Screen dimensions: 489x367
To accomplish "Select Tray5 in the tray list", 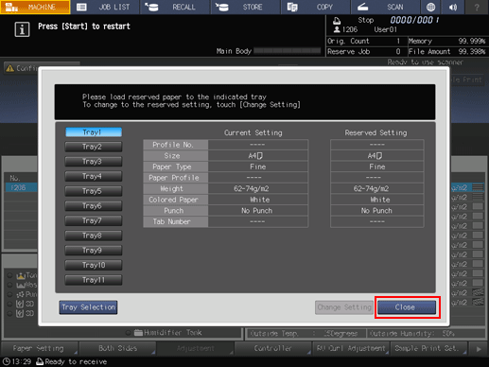I will pos(94,191).
